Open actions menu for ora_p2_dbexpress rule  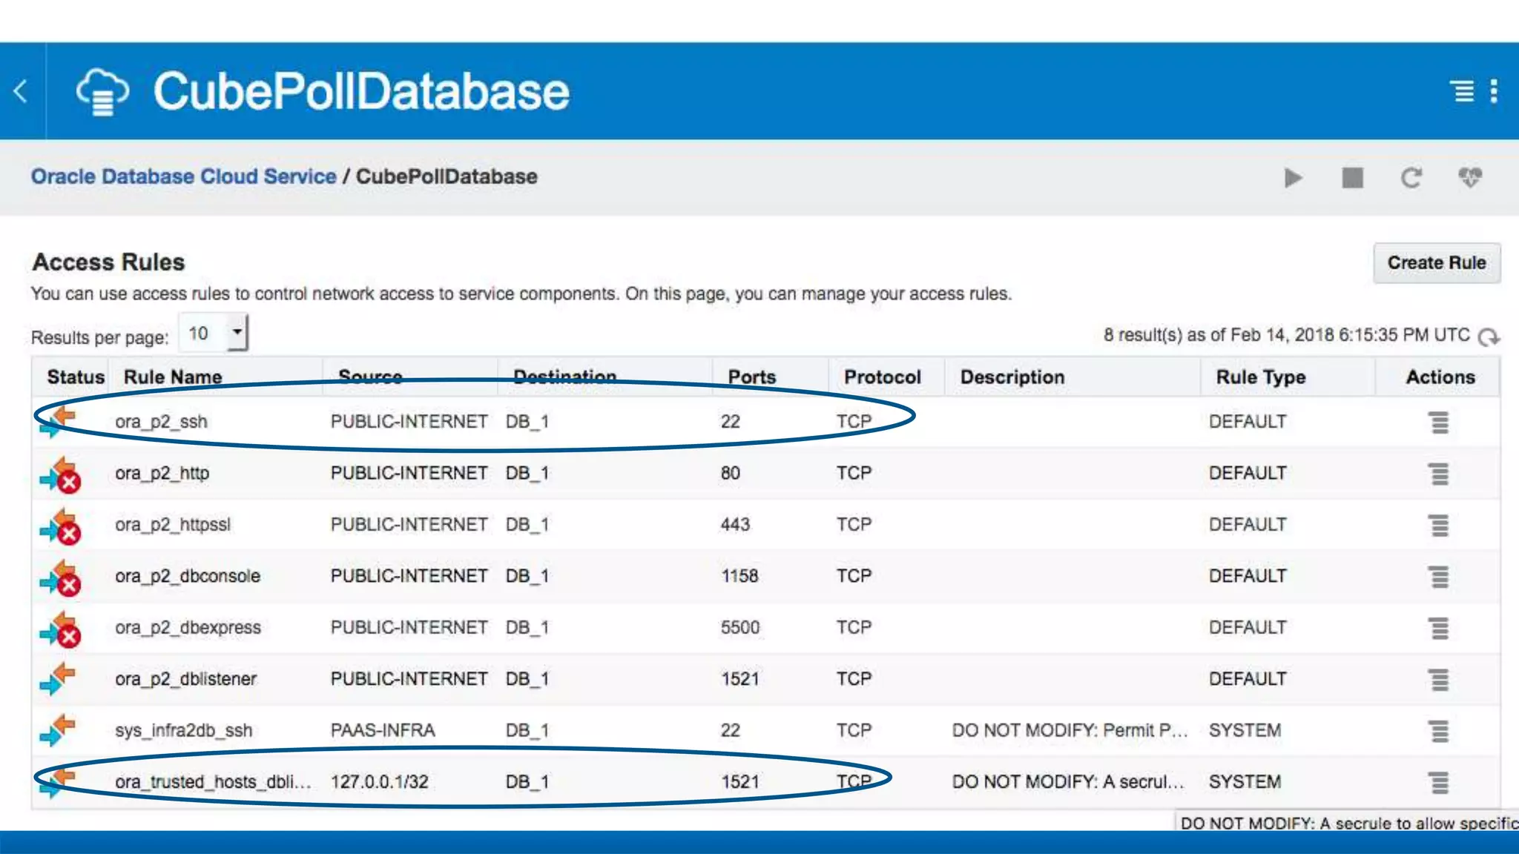point(1439,629)
